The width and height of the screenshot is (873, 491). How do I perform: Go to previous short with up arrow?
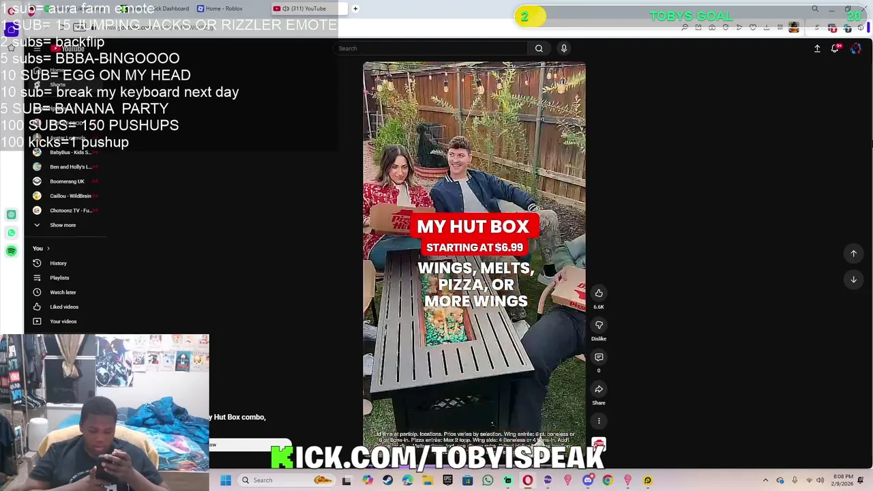(x=853, y=254)
